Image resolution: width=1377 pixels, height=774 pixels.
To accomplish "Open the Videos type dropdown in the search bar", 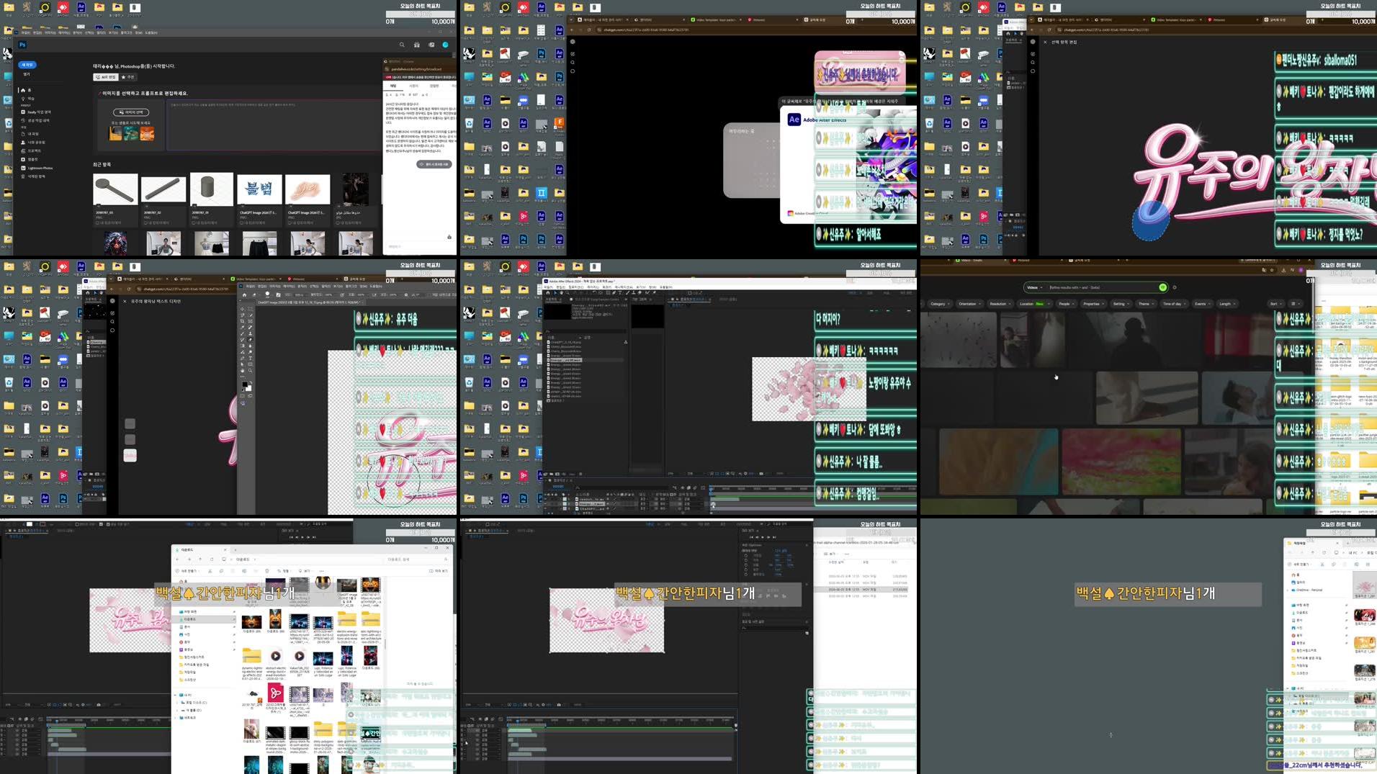I will coord(1035,287).
